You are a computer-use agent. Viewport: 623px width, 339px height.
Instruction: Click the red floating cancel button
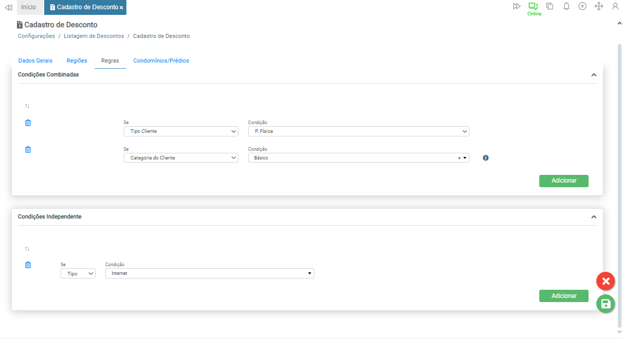pyautogui.click(x=606, y=281)
